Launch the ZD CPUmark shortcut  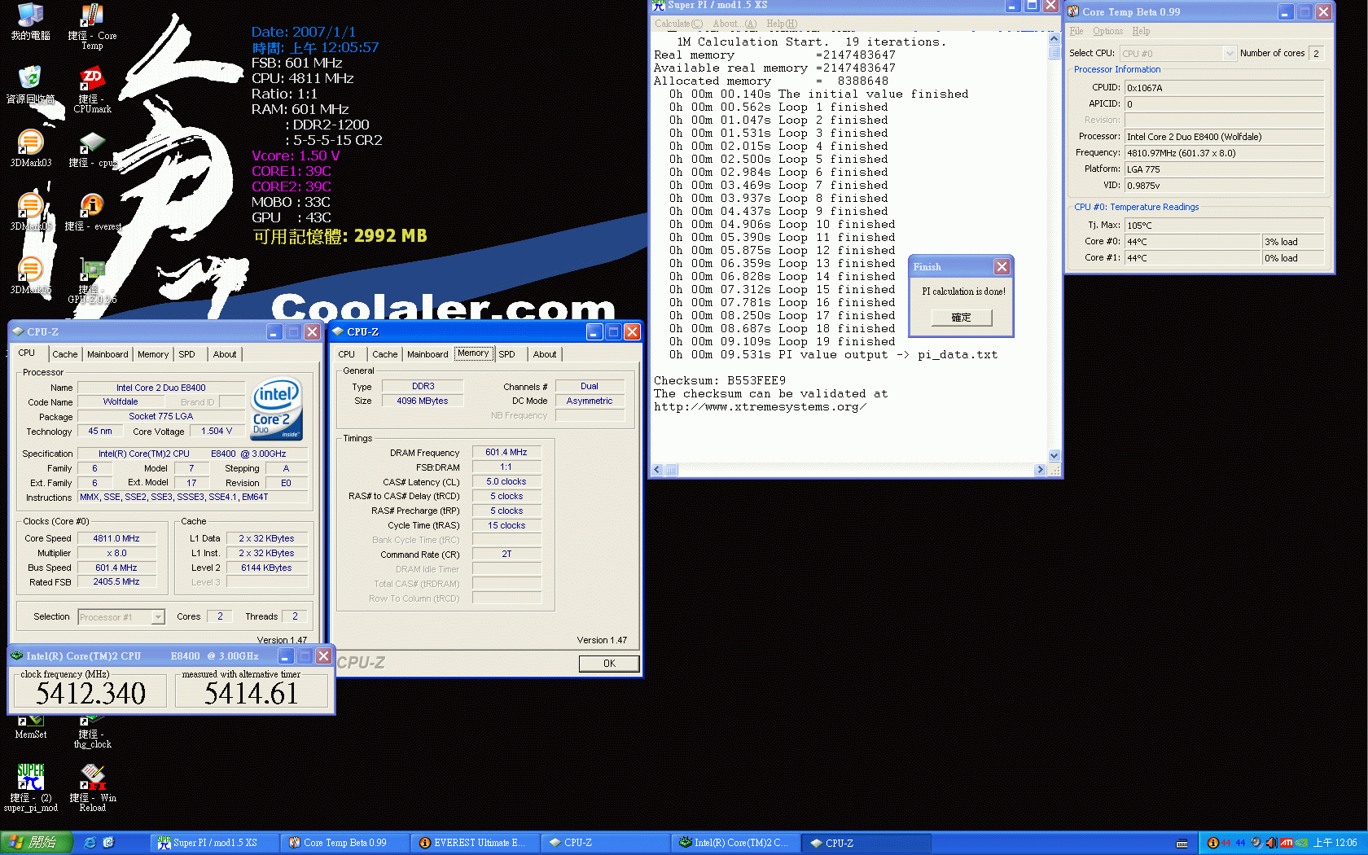92,90
